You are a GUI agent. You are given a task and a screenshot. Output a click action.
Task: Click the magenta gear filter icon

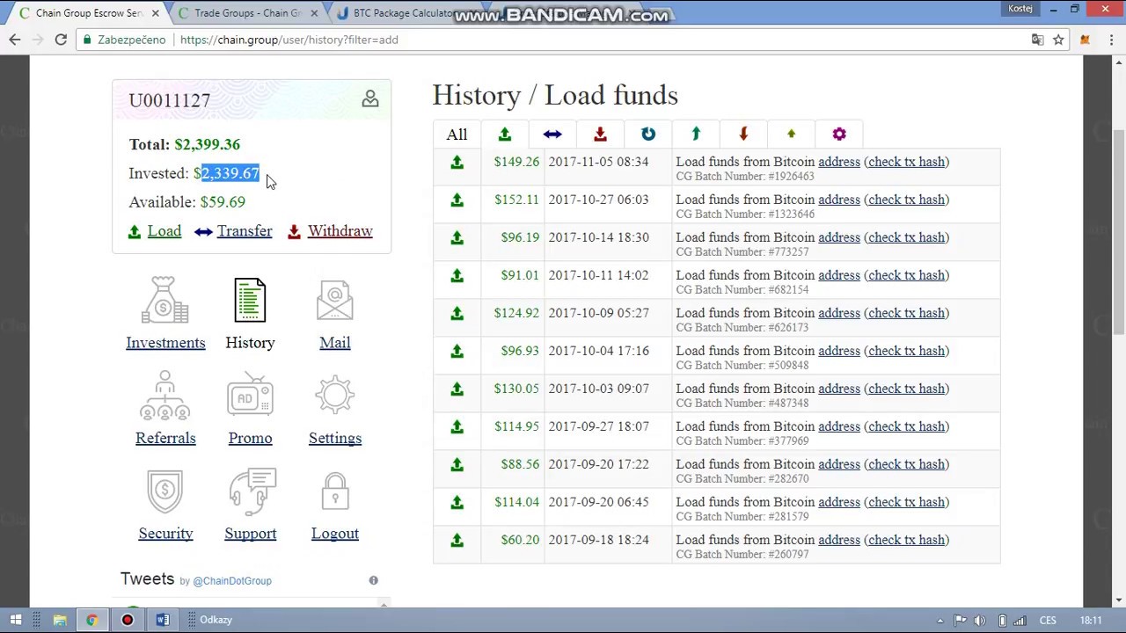tap(839, 134)
